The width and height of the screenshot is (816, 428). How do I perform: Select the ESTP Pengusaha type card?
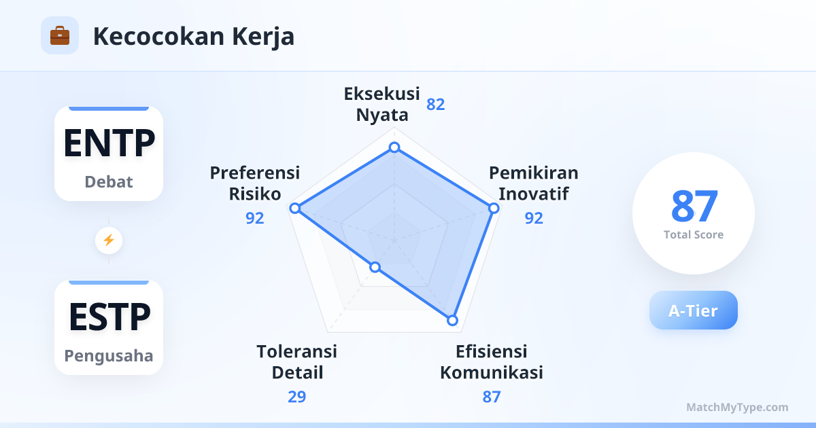(x=109, y=327)
